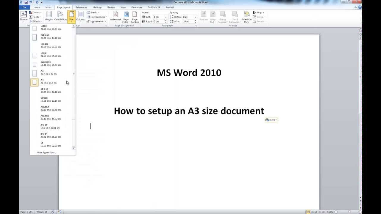
Task: Open the Columns menu
Action: (x=81, y=17)
